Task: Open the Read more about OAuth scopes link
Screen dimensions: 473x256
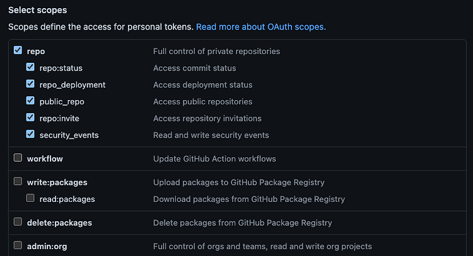Action: coord(261,27)
